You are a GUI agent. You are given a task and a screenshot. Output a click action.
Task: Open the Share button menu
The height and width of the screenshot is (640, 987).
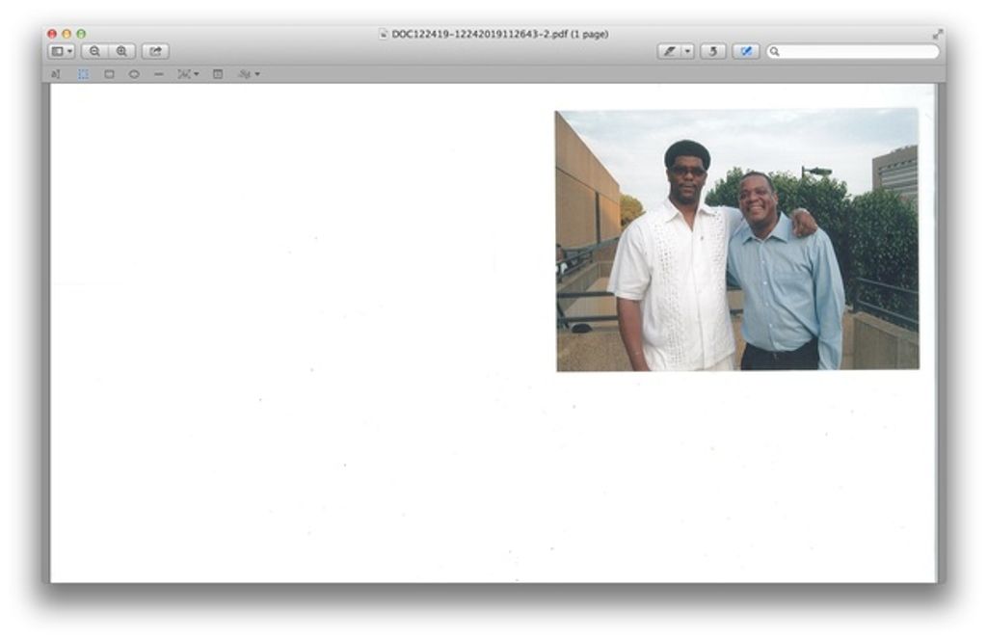pyautogui.click(x=155, y=52)
